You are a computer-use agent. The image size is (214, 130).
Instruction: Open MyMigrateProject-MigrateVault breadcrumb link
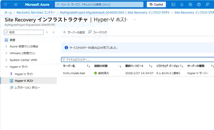115,13
